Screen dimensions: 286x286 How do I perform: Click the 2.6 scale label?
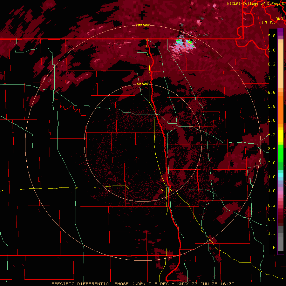[x=272, y=163]
